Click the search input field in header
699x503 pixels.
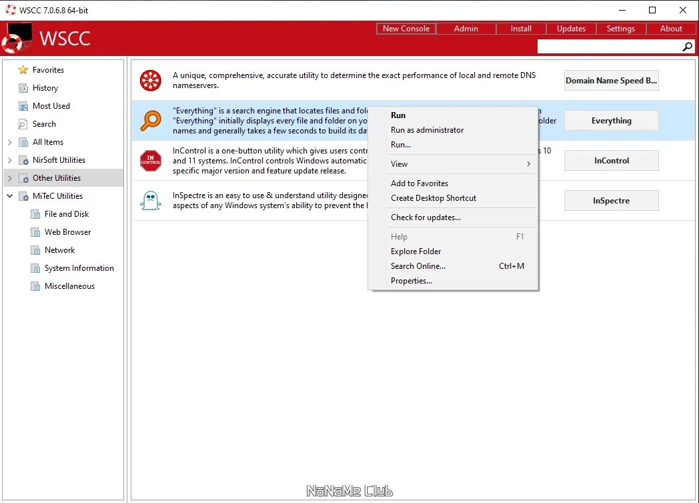610,47
